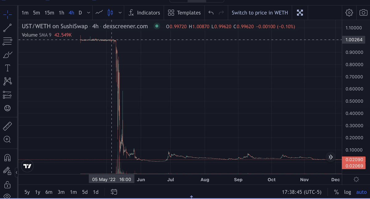Select the Text annotation tool

pyautogui.click(x=8, y=68)
